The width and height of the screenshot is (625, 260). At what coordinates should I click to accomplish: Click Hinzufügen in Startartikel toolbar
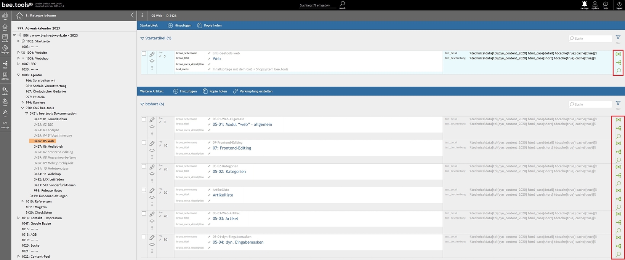click(x=179, y=25)
